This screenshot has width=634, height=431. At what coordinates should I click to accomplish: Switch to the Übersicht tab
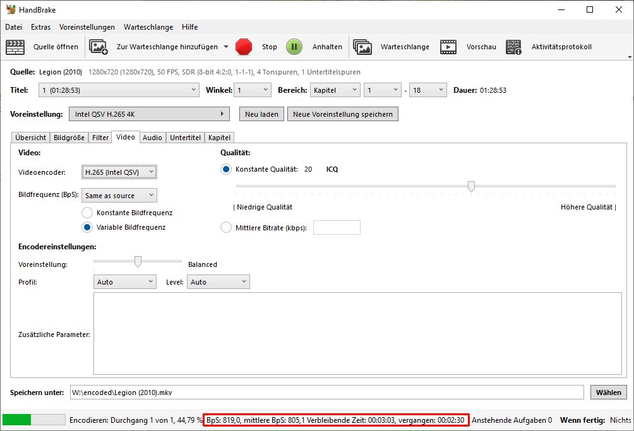(31, 138)
